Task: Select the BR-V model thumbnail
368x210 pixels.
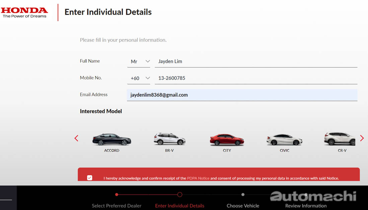Action: (x=169, y=139)
